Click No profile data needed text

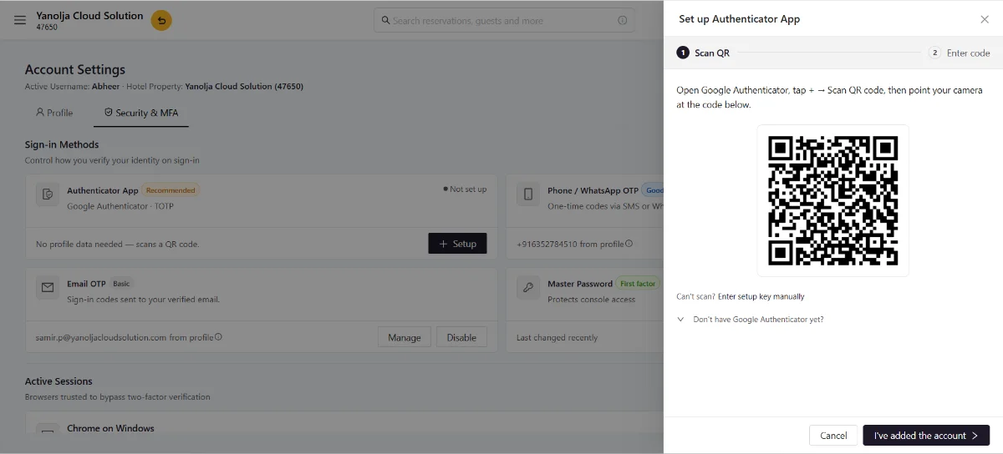pyautogui.click(x=117, y=244)
